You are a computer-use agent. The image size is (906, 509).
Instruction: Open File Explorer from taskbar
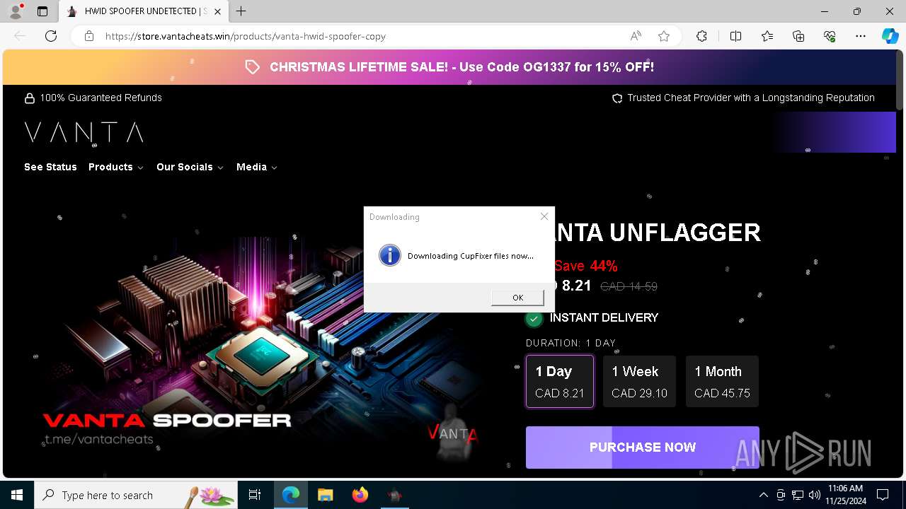(x=325, y=495)
